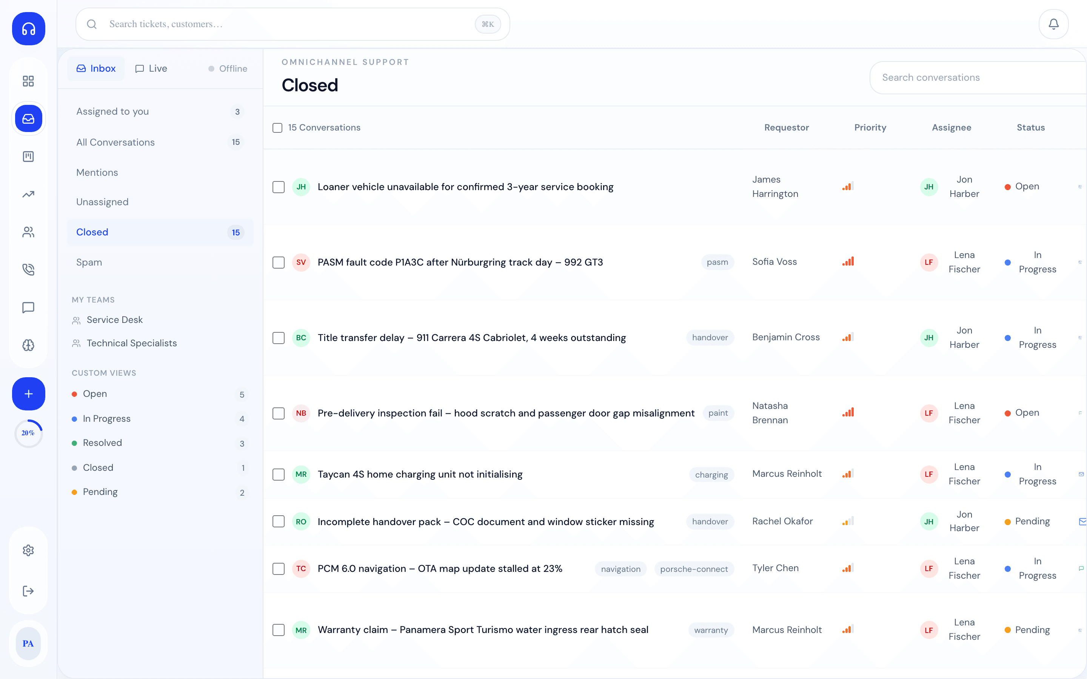This screenshot has height=679, width=1087.
Task: Open the Spam view
Action: pos(160,262)
